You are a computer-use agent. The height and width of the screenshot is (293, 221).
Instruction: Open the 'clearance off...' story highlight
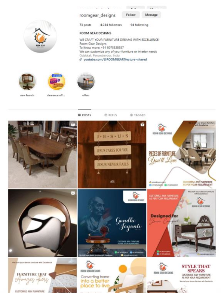tap(56, 82)
